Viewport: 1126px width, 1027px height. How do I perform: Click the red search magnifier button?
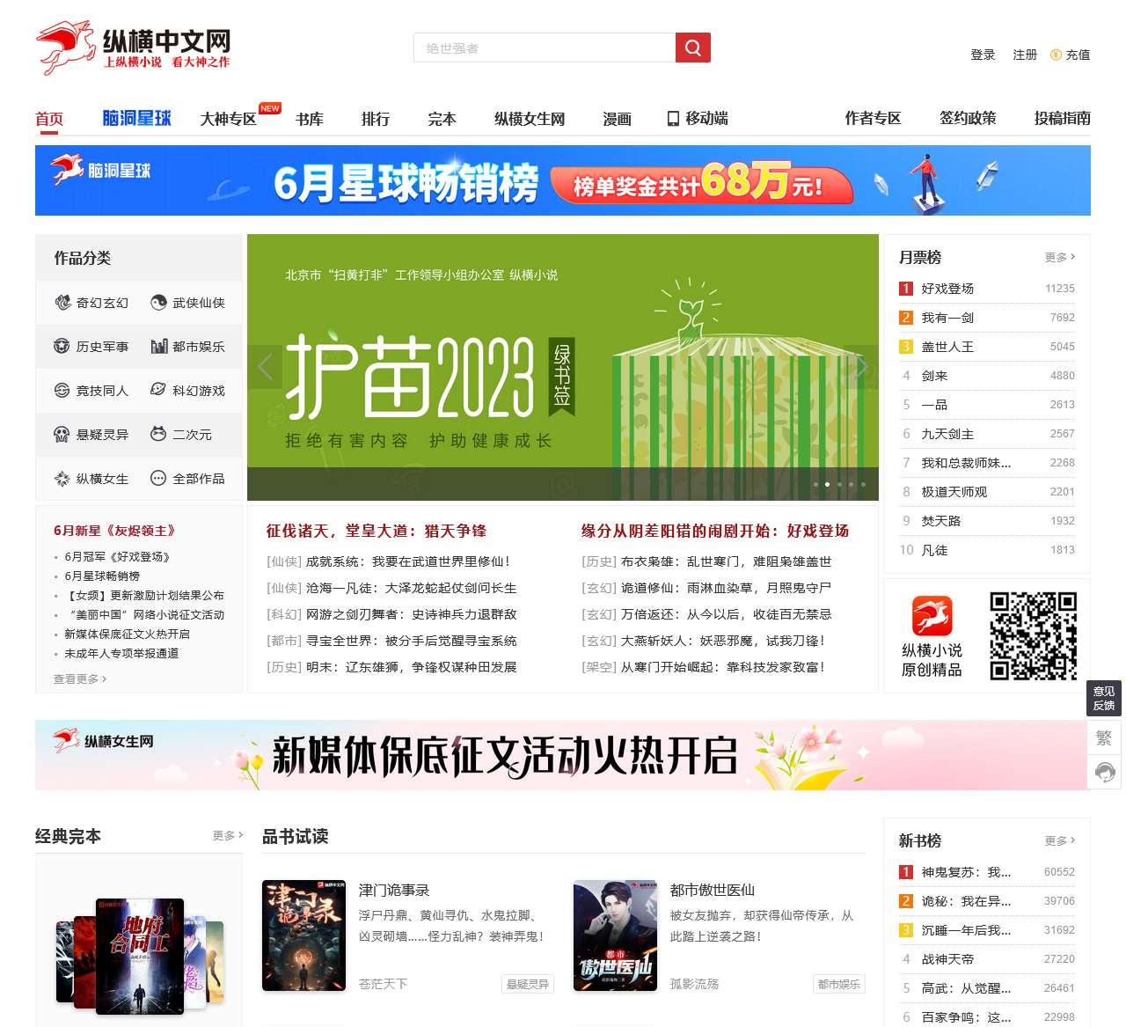point(692,48)
